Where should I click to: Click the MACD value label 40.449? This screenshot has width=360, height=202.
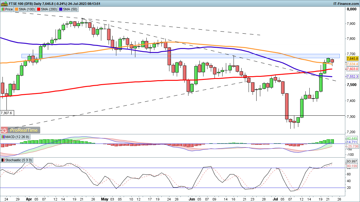tap(352, 138)
